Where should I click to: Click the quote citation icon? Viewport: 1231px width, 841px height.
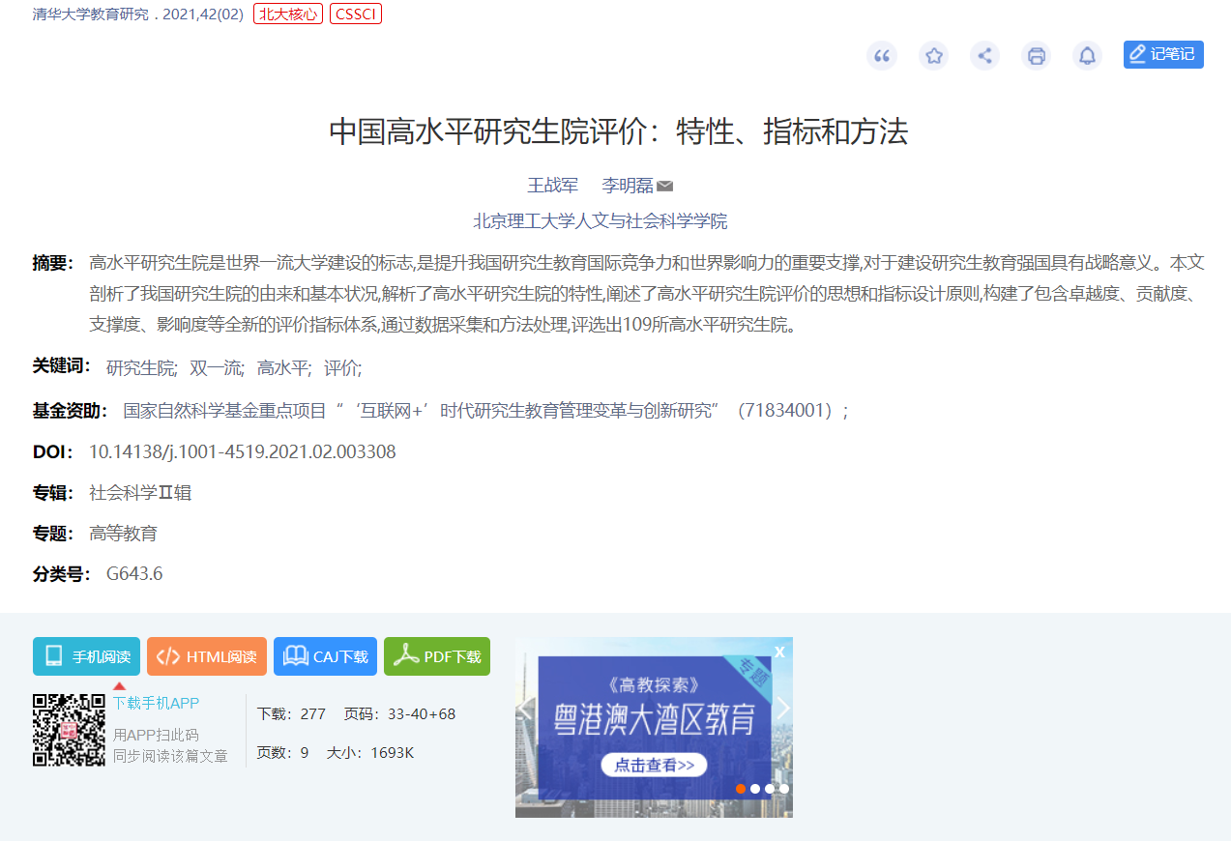(x=881, y=55)
